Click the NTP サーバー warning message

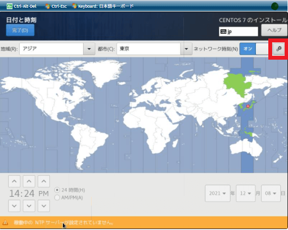[63, 223]
